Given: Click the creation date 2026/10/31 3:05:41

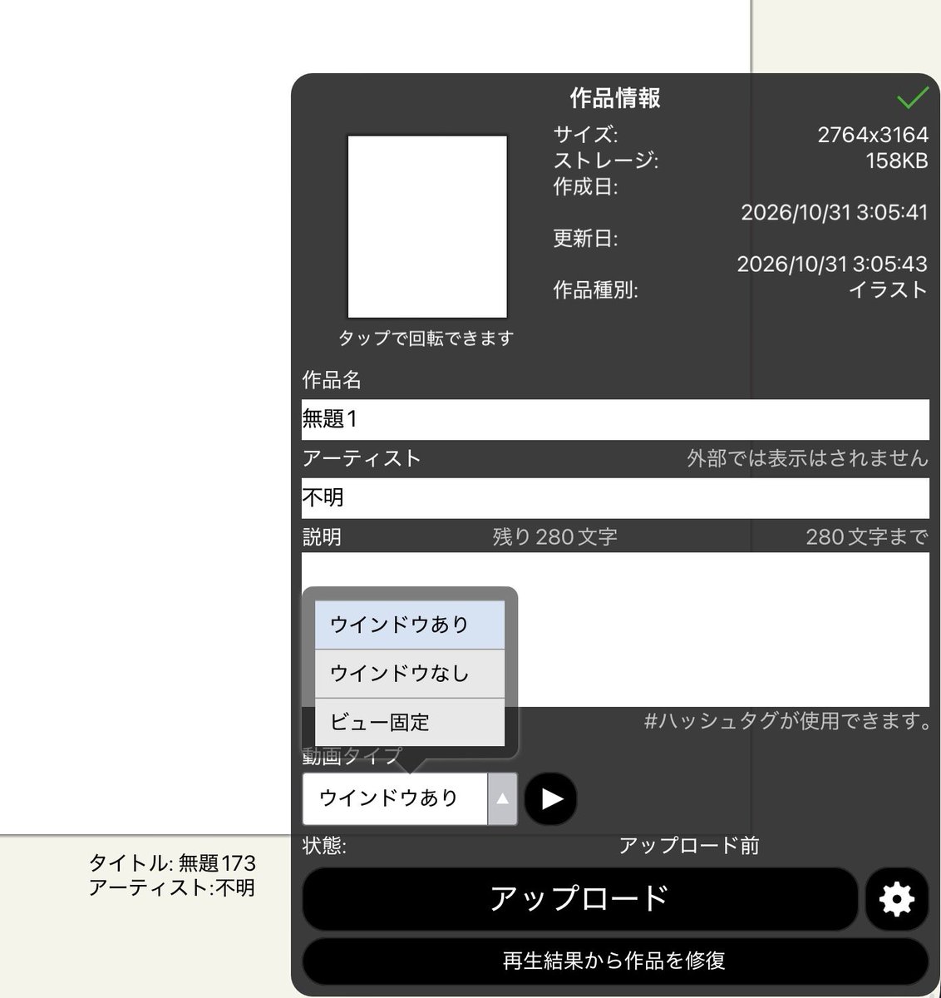Looking at the screenshot, I should 835,212.
